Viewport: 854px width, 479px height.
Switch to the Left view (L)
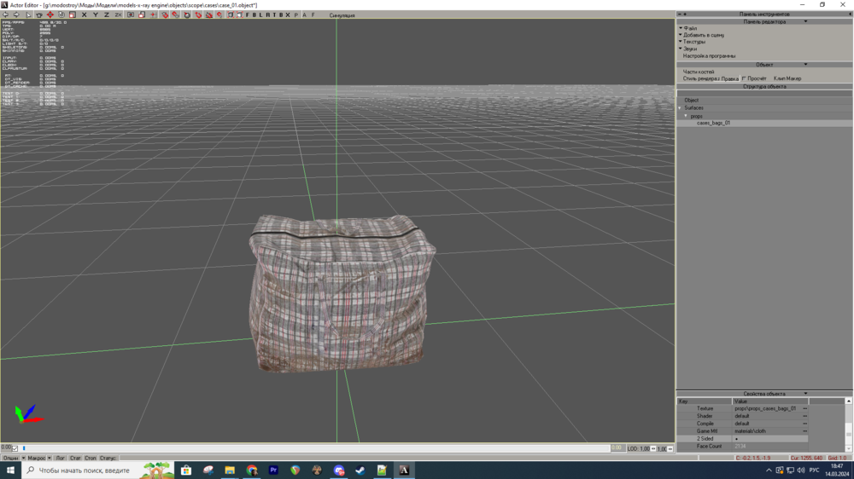(260, 14)
